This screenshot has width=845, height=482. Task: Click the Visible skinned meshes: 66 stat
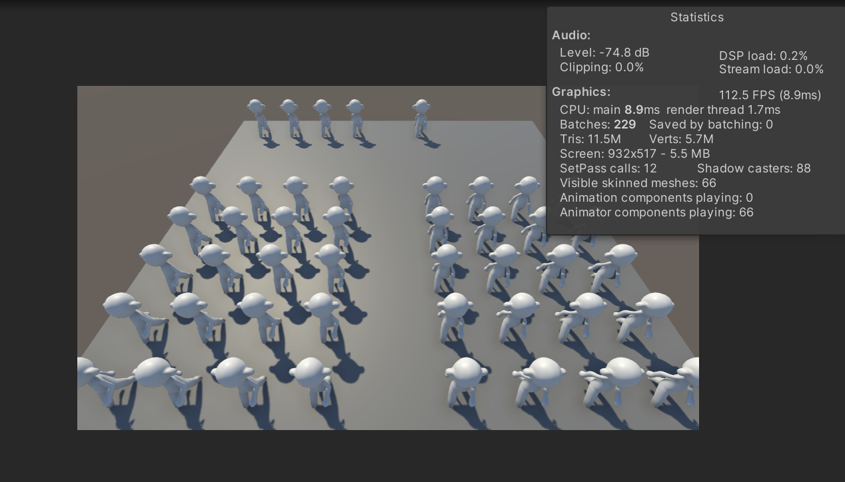638,183
